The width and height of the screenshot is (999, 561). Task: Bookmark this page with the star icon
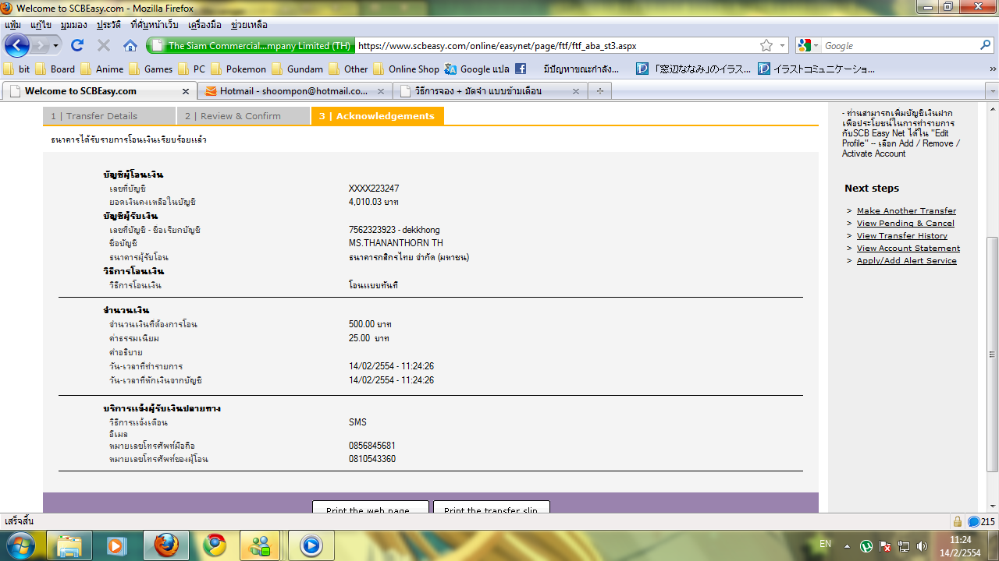[x=766, y=46]
